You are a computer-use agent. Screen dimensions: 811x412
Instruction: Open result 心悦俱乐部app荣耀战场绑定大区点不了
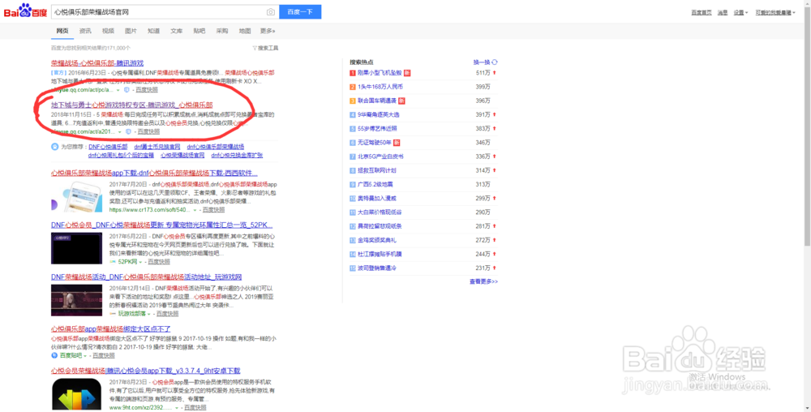coord(110,328)
